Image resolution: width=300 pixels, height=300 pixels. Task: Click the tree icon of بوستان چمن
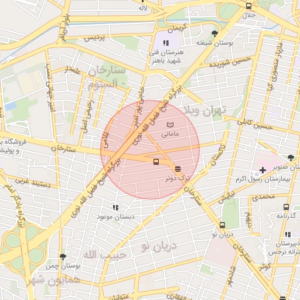63,257
